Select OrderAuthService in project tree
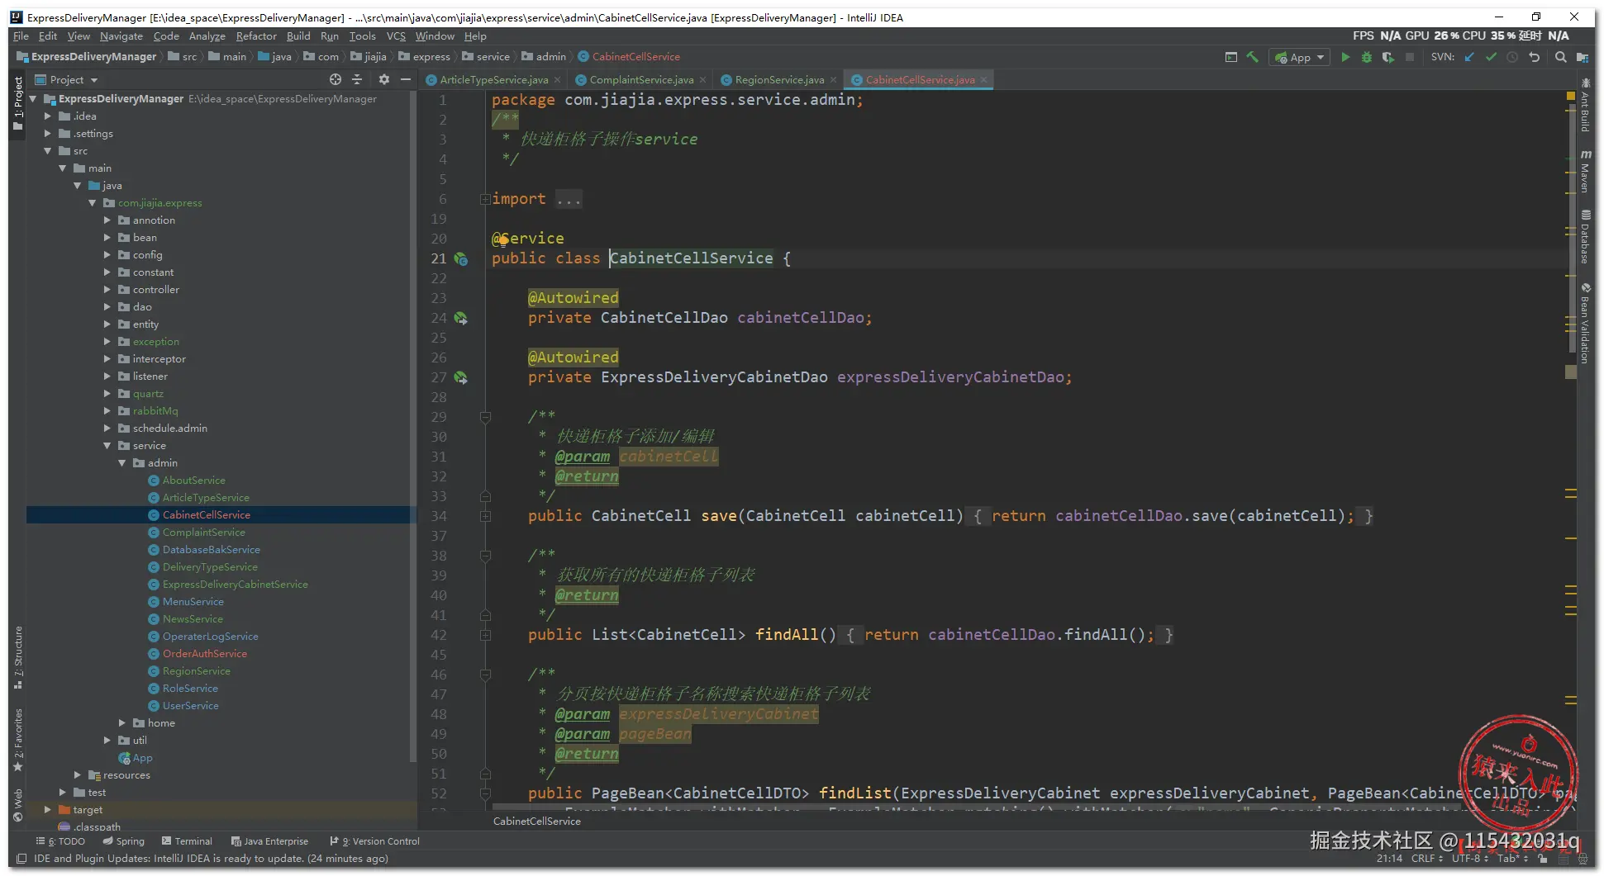The image size is (1604, 876). 204,654
